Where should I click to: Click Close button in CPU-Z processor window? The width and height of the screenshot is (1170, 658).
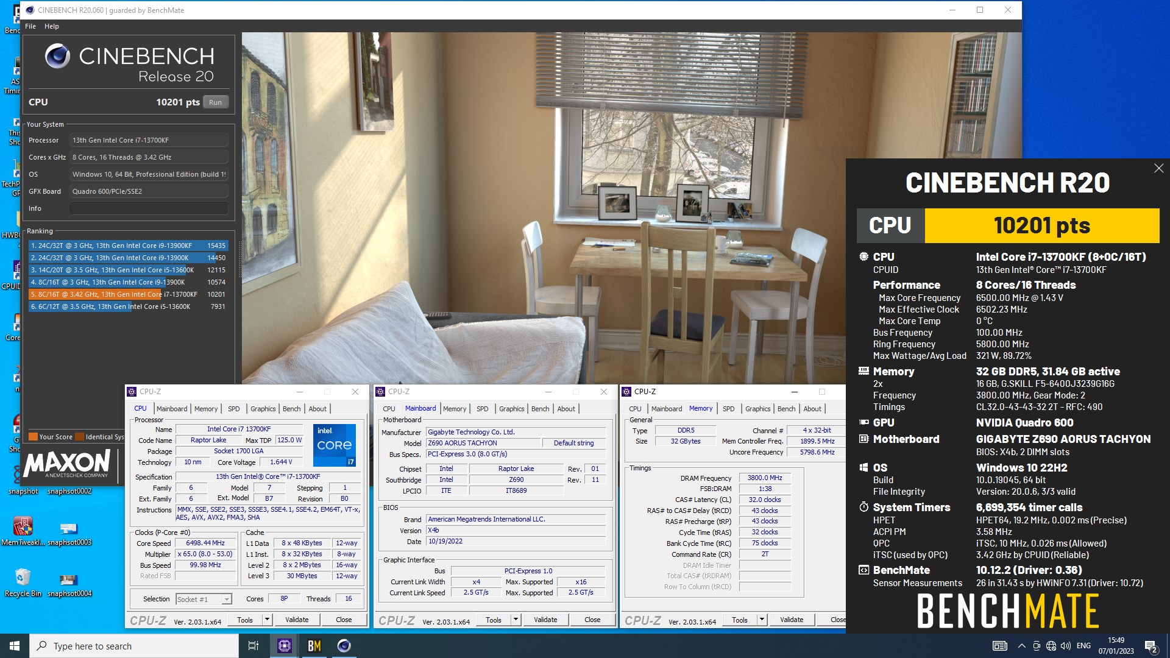(x=344, y=620)
